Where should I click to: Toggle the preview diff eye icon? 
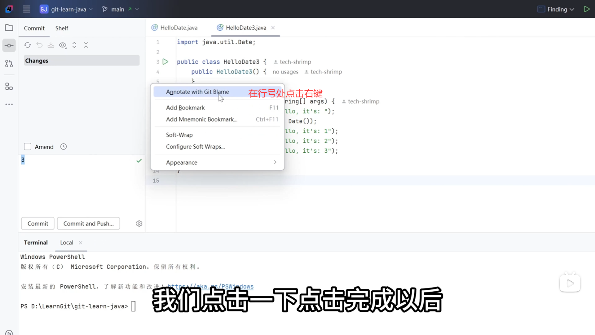pos(63,45)
